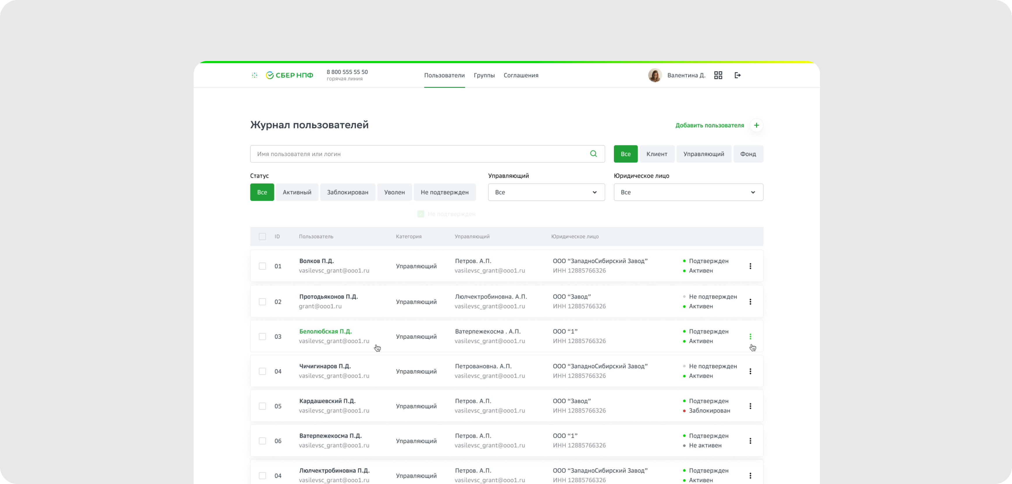Click Валентина Д. profile avatar
Image resolution: width=1012 pixels, height=484 pixels.
tap(655, 75)
